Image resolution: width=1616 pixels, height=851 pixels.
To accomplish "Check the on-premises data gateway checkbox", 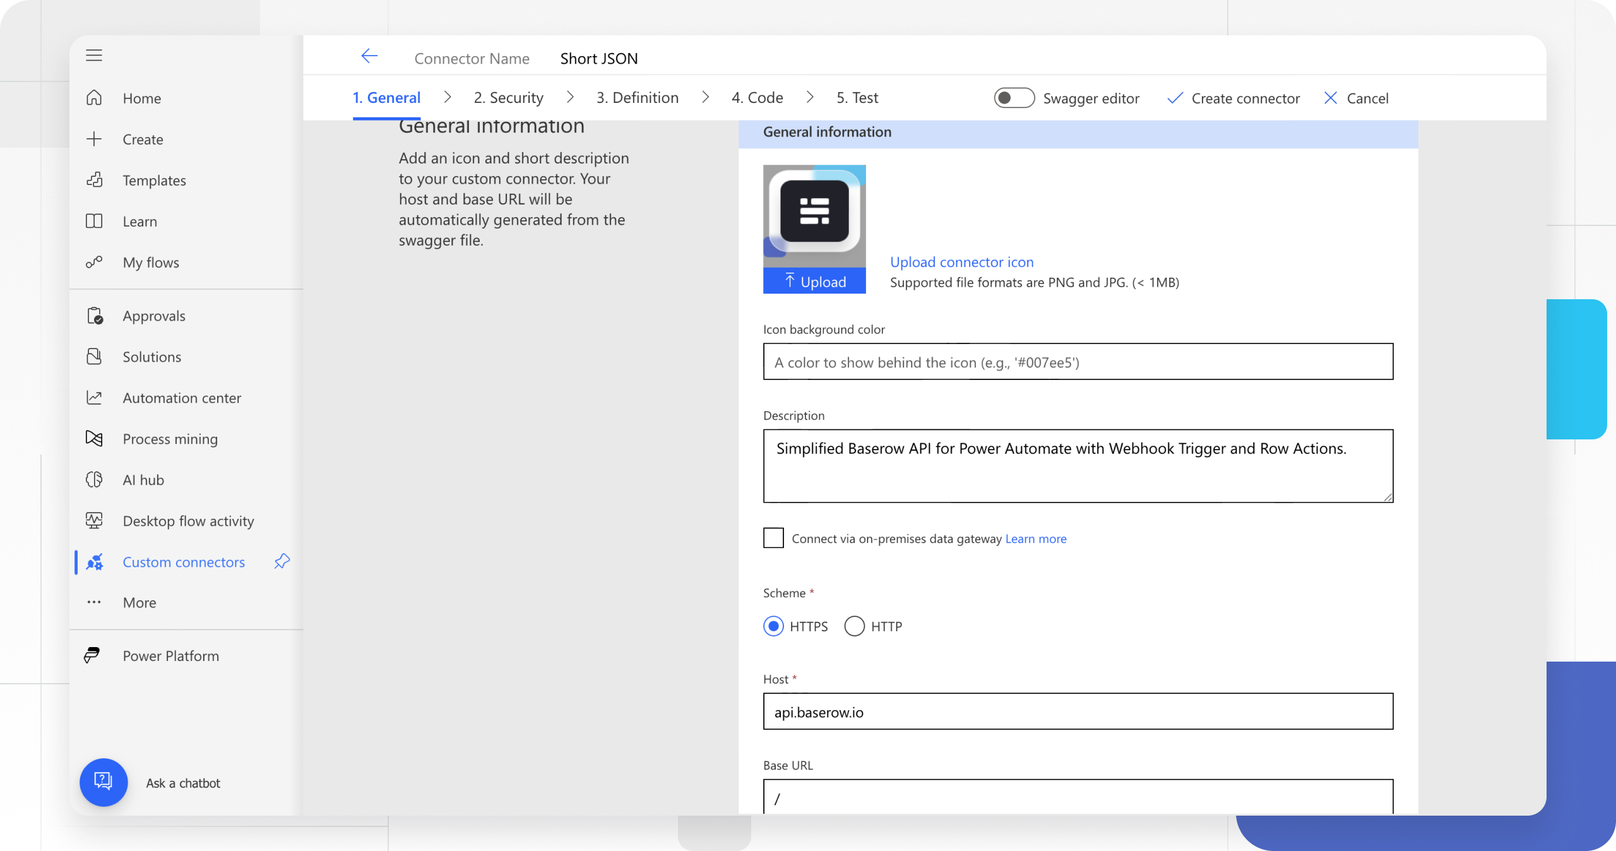I will click(773, 538).
